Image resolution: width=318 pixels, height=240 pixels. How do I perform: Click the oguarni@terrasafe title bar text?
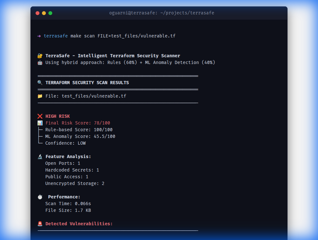coord(162,13)
